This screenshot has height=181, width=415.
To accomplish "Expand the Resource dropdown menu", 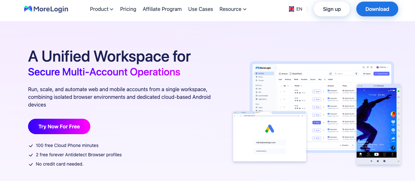I will tap(233, 9).
